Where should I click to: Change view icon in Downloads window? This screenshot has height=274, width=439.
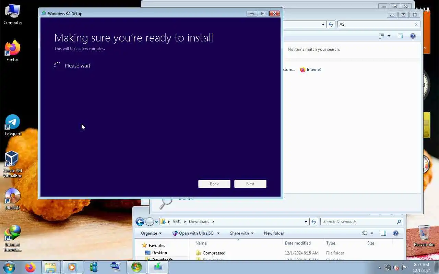pyautogui.click(x=365, y=233)
